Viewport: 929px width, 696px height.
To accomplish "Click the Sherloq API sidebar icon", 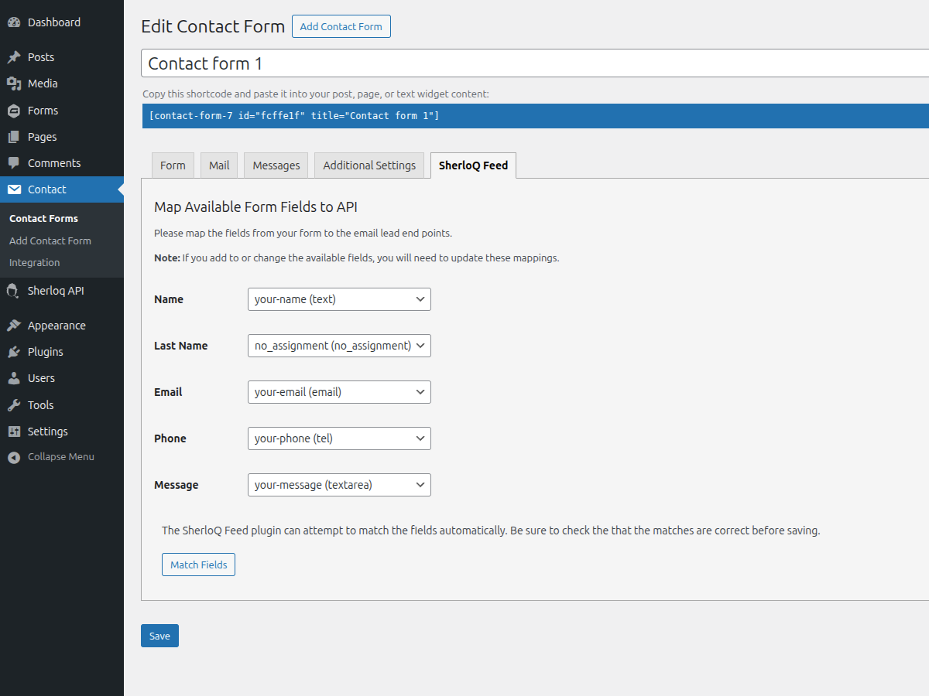I will tap(14, 291).
